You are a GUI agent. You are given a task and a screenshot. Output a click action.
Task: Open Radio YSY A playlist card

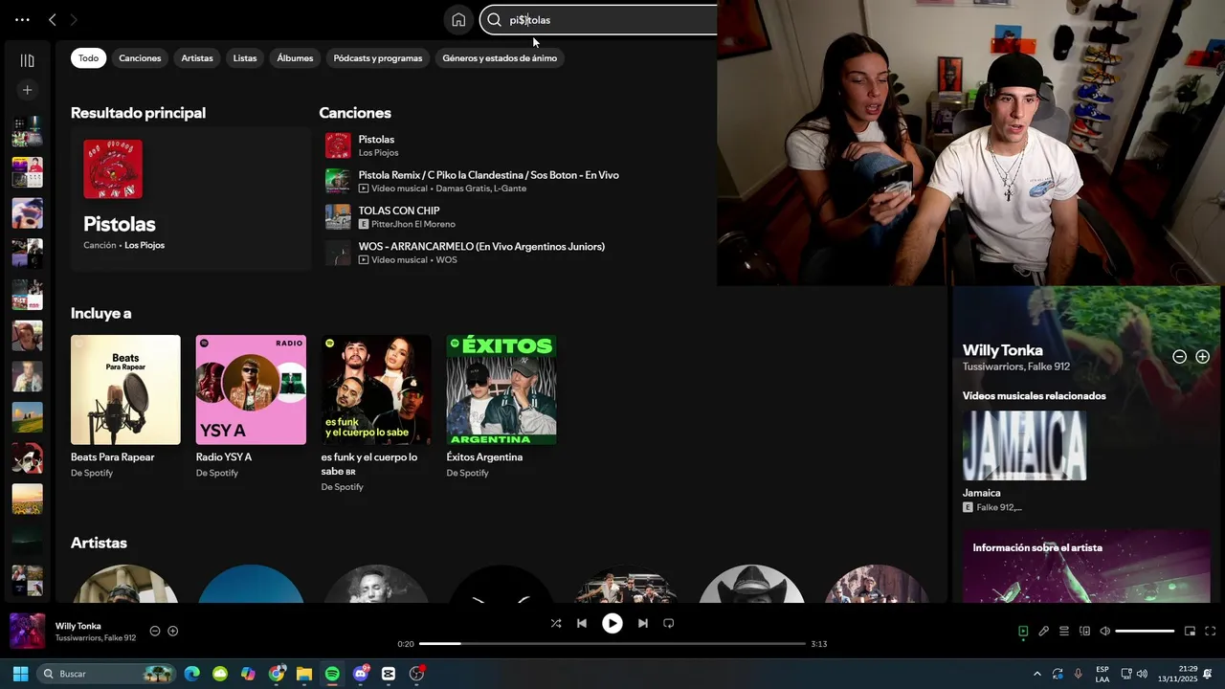coord(251,407)
